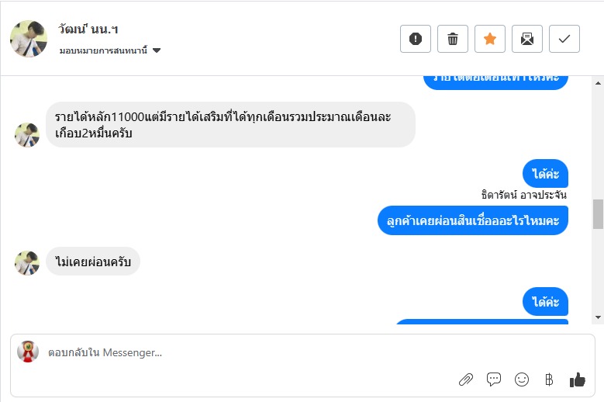This screenshot has height=402, width=604.
Task: Toggle the orange follow-up star
Action: click(490, 39)
